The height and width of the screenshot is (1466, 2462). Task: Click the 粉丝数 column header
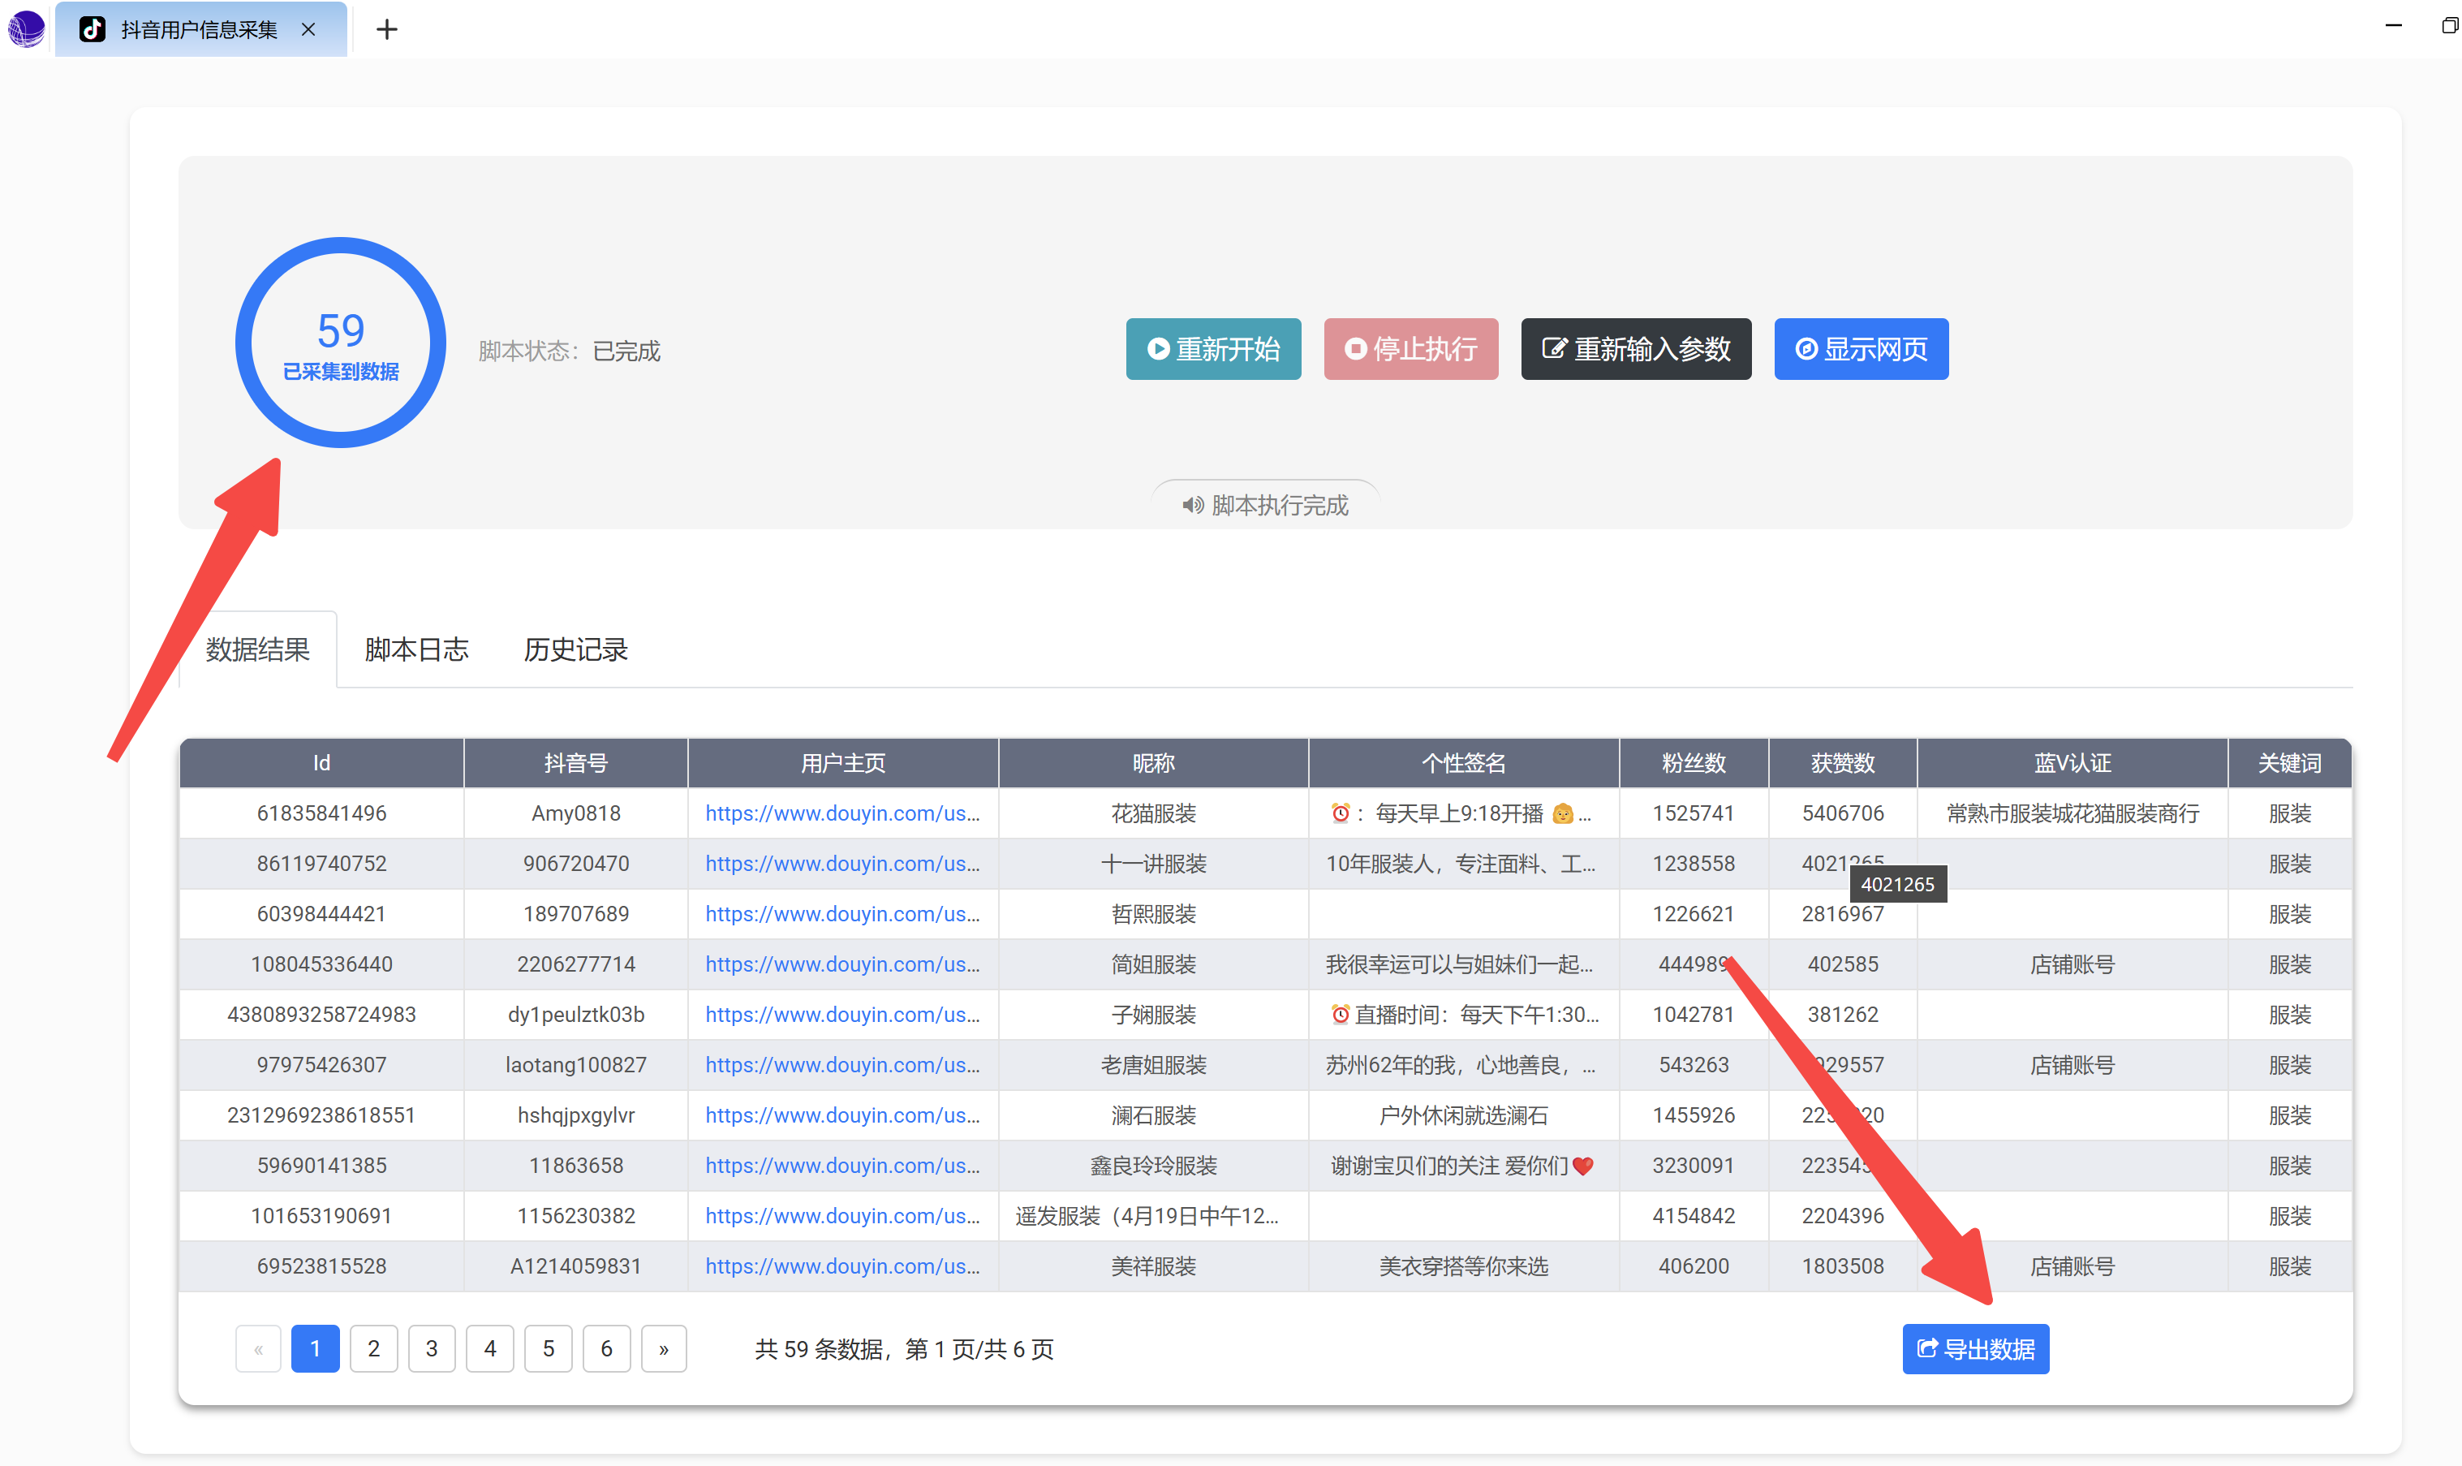tap(1693, 763)
